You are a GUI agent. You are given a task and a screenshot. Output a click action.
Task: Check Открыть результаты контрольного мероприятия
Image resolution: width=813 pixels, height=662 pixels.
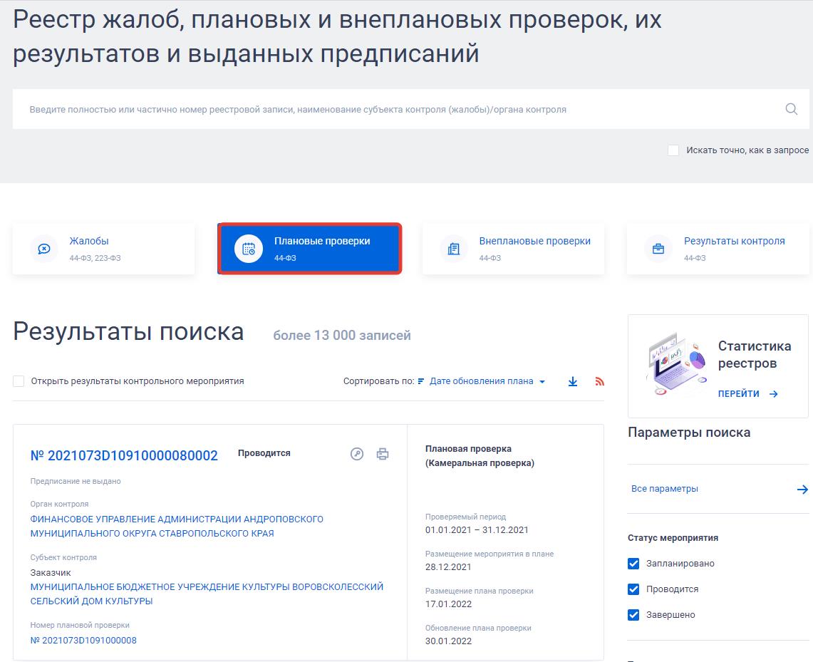[19, 381]
